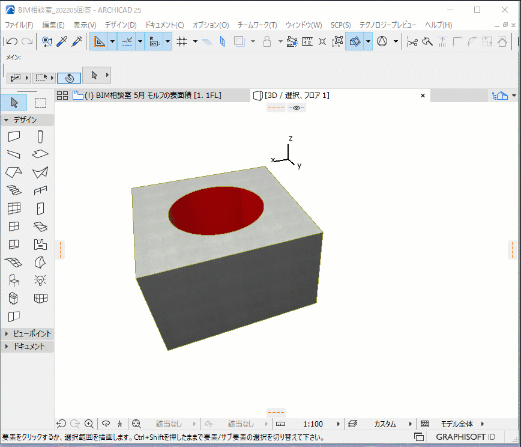Click the Pick Up Parameters eyedropper
The width and height of the screenshot is (521, 447).
coord(61,41)
